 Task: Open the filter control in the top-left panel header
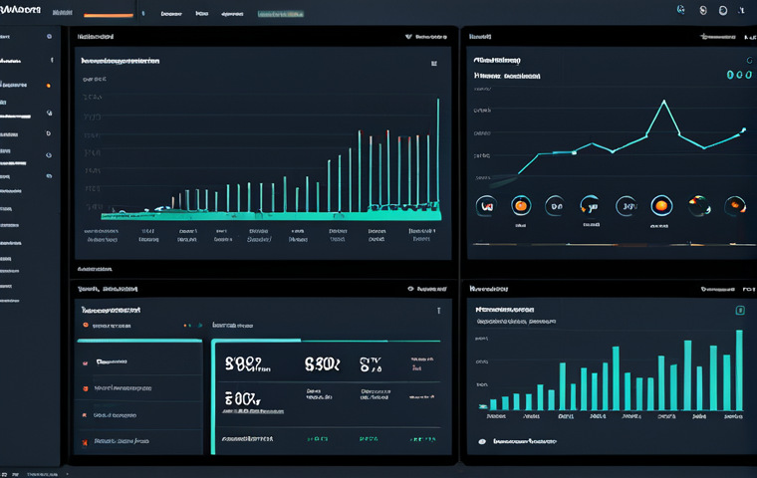point(426,36)
